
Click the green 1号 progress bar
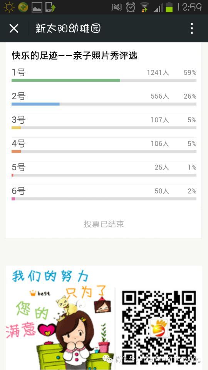tap(66, 81)
